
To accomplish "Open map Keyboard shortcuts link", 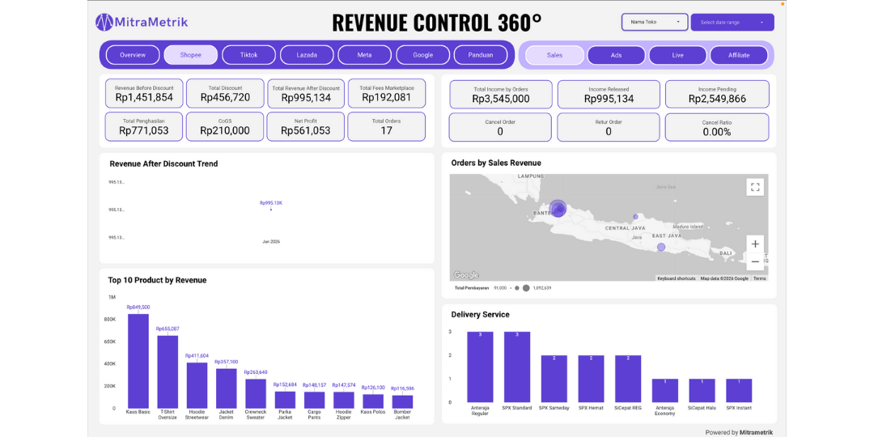I will coord(676,278).
